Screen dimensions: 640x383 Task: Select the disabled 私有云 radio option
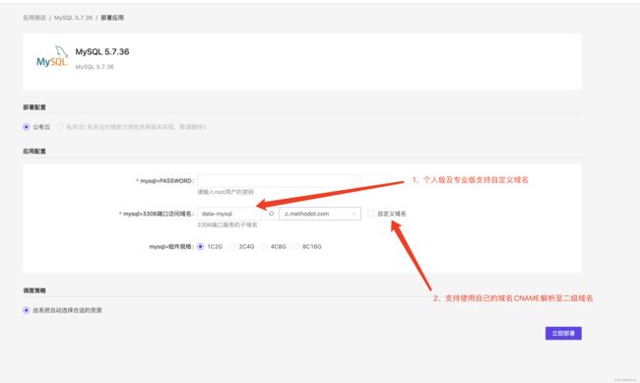coord(60,127)
